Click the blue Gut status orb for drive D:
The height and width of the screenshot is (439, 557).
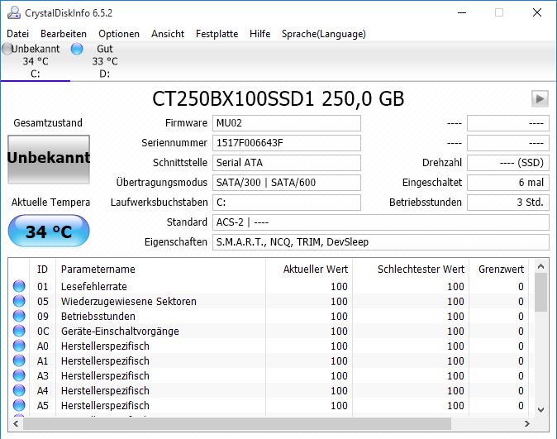(x=77, y=49)
